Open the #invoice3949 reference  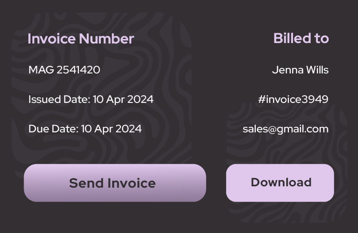293,99
